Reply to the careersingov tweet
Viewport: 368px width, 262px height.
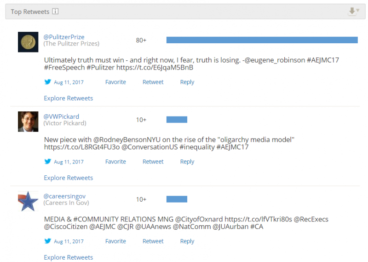[x=187, y=242]
